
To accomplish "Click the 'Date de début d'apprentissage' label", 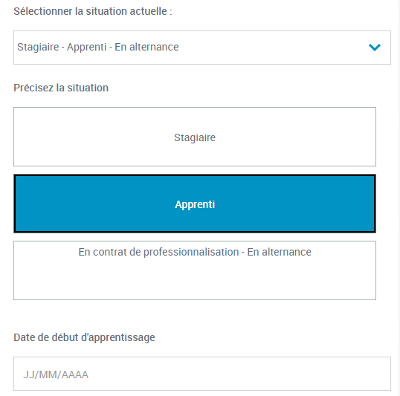I will tap(84, 337).
